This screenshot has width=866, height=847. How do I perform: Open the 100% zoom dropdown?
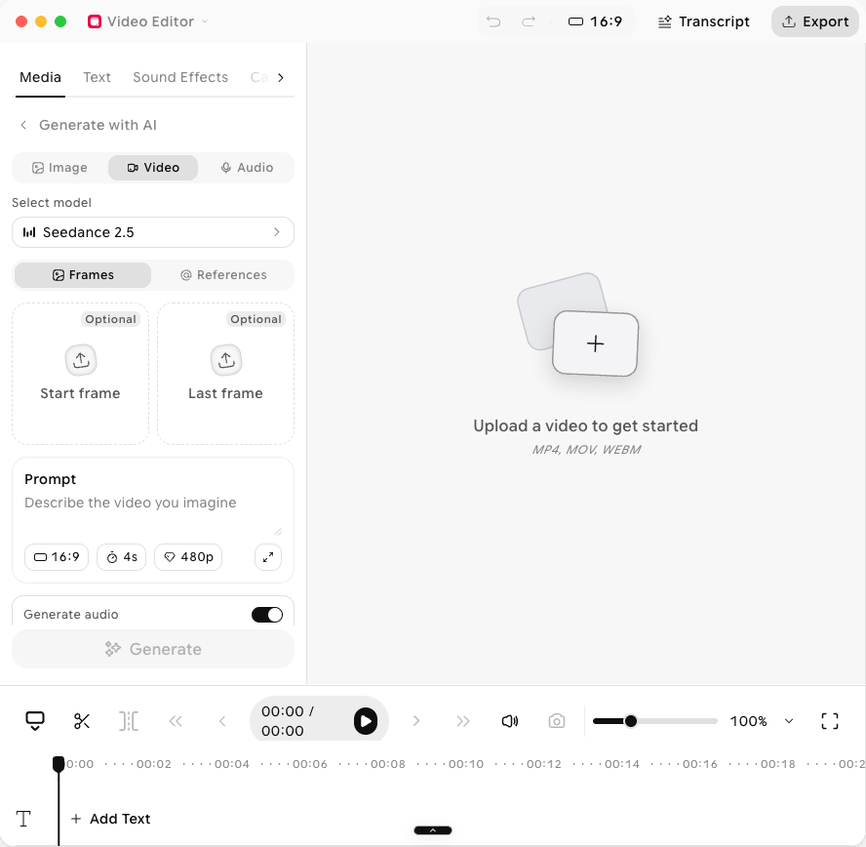(x=763, y=721)
